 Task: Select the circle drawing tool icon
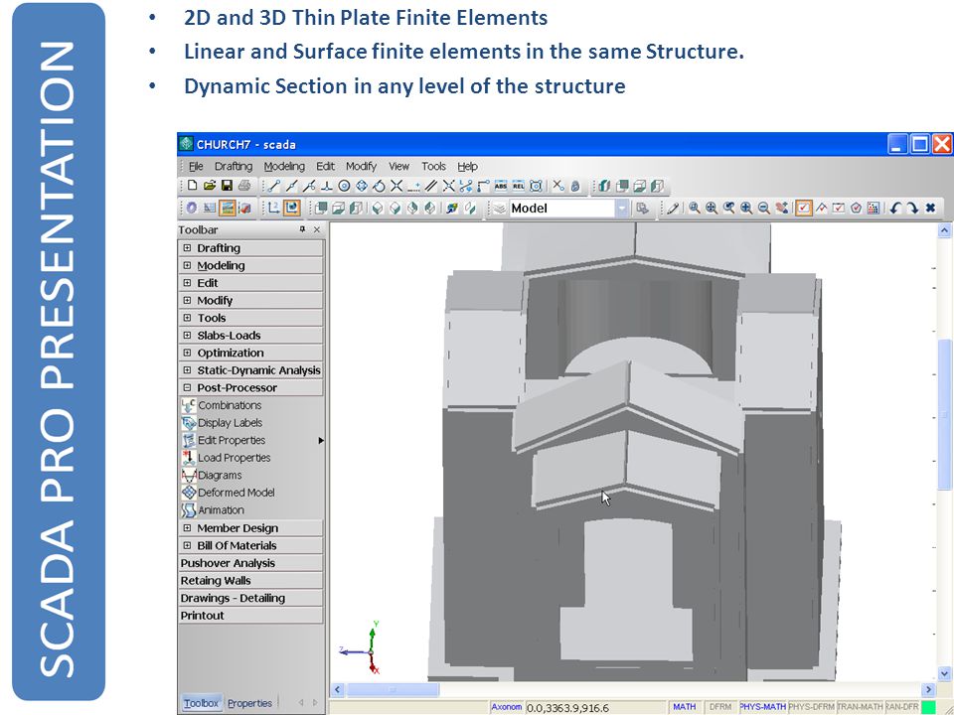tap(345, 186)
